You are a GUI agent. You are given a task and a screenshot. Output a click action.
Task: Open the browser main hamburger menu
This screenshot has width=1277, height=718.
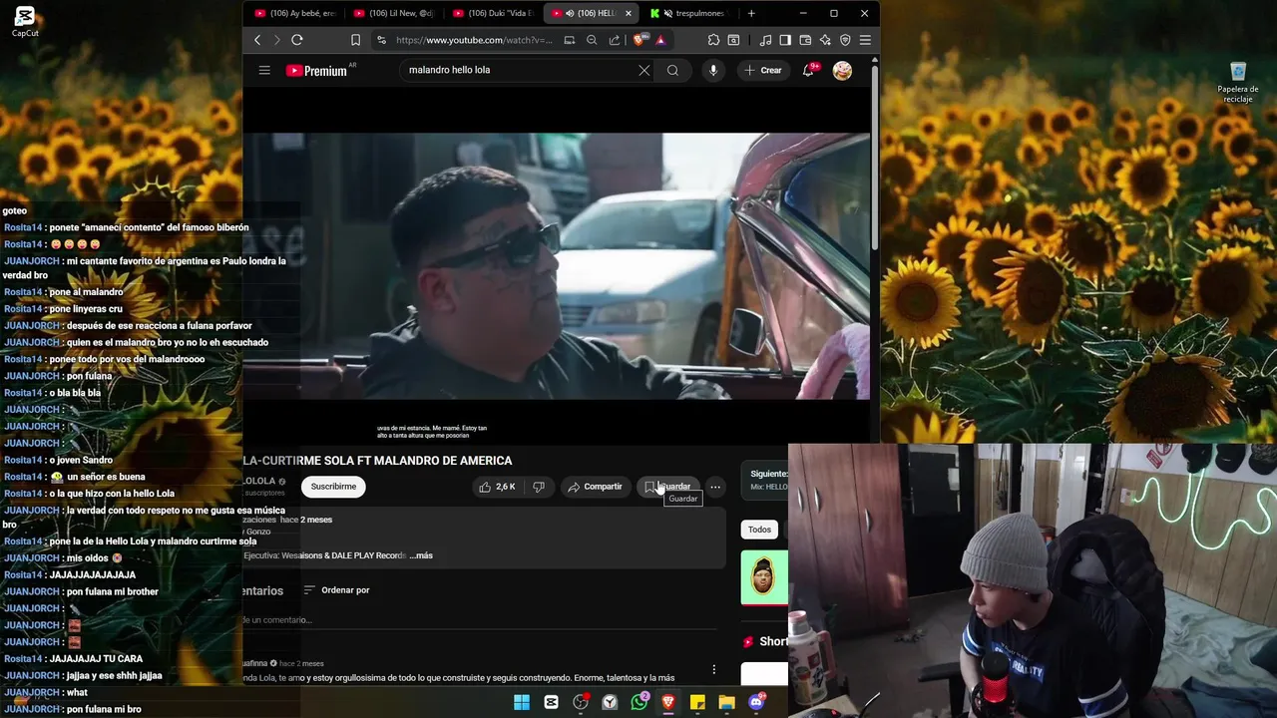(x=865, y=40)
